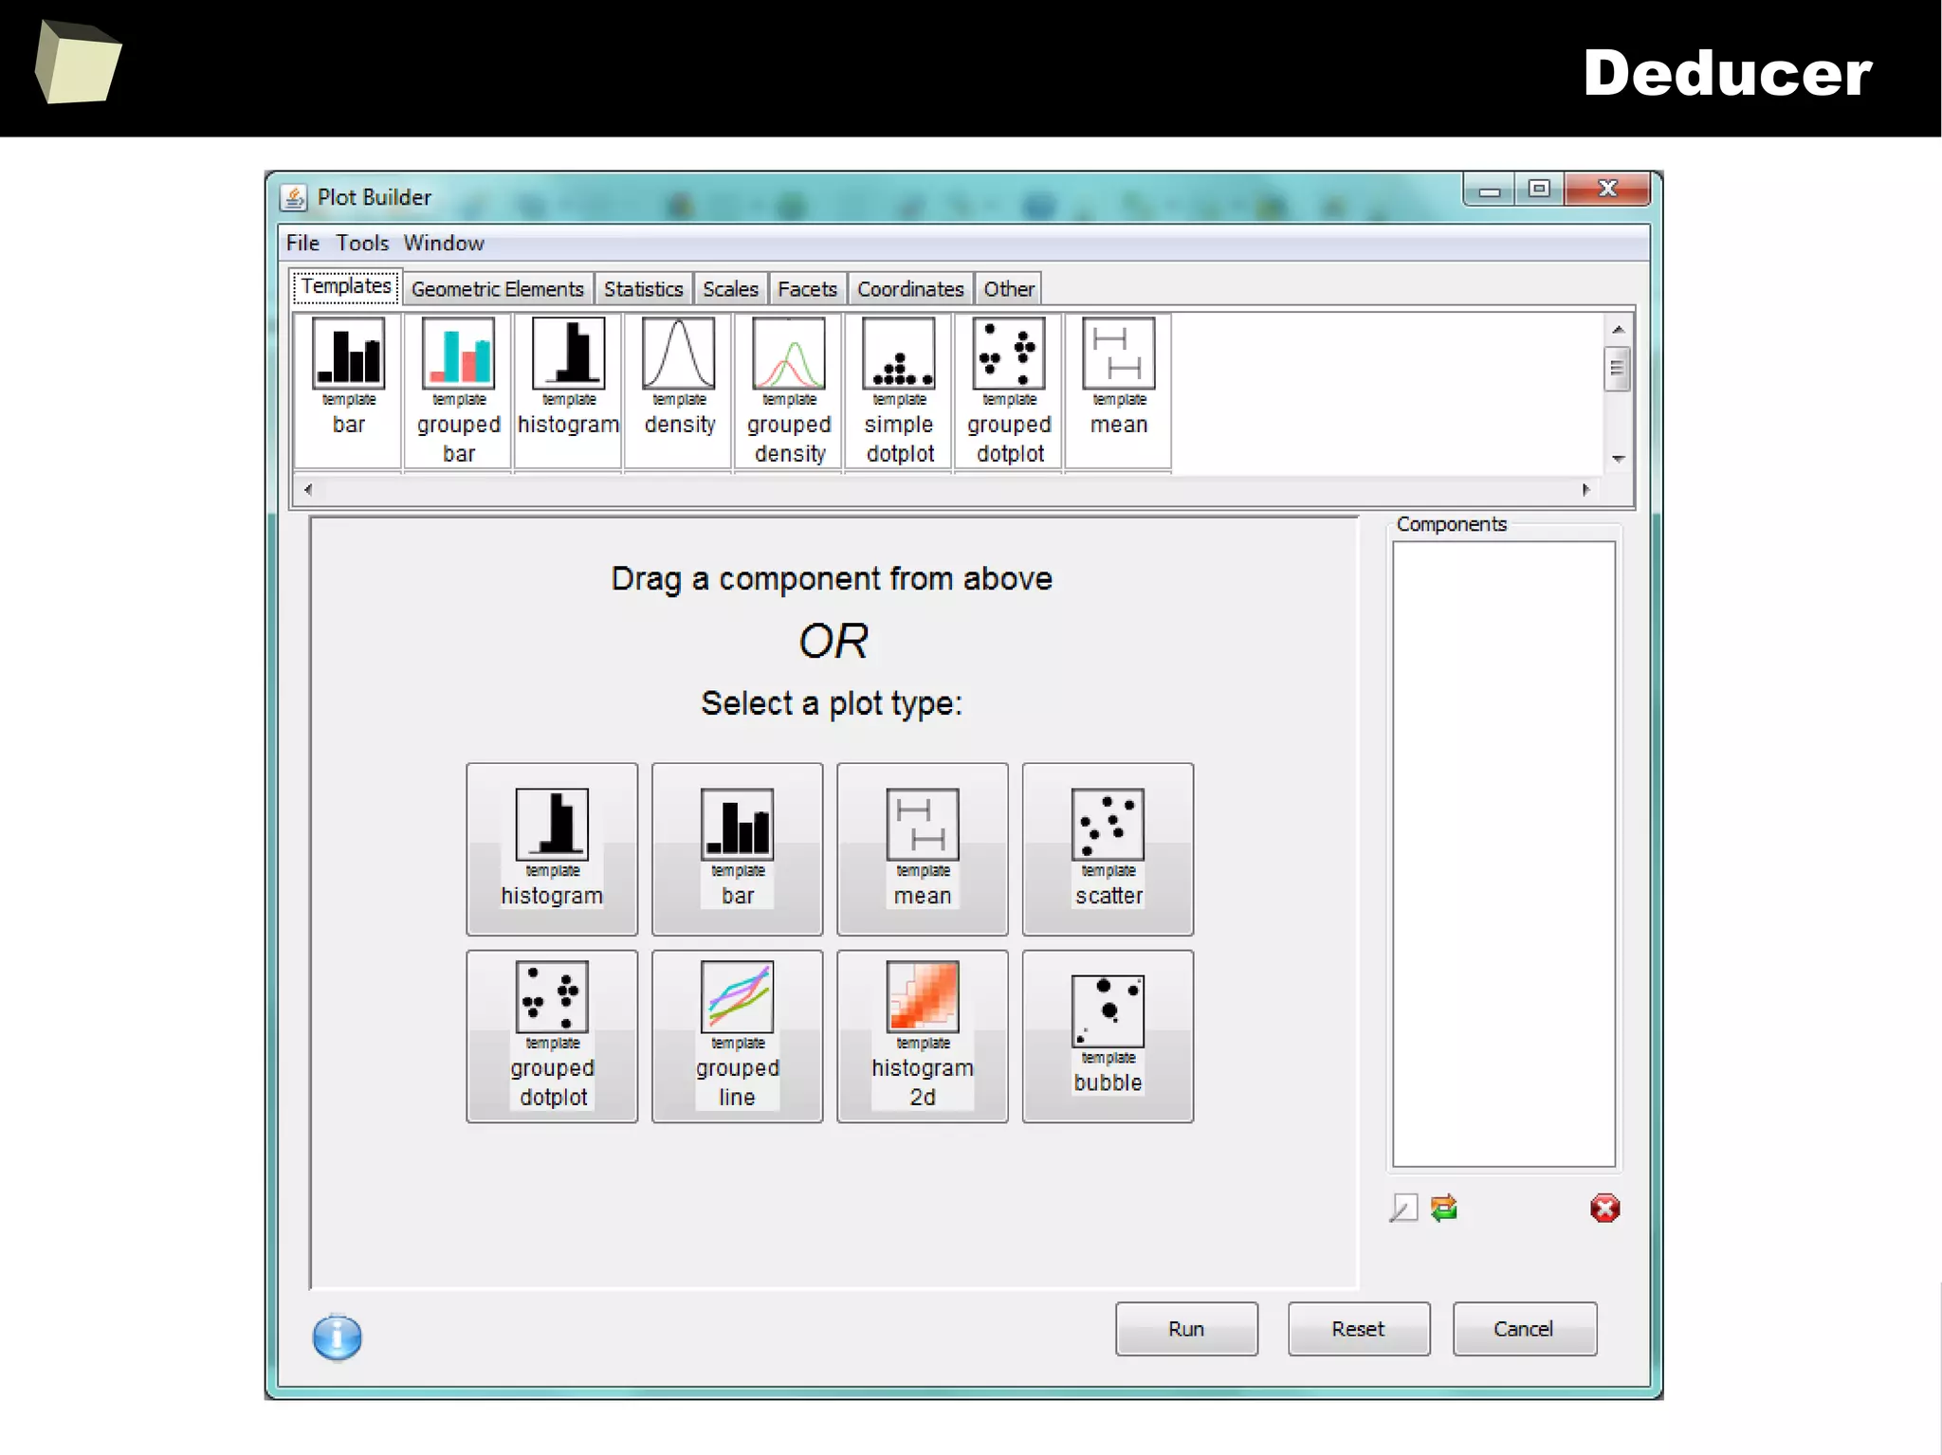
Task: Open the File menu
Action: click(x=302, y=243)
